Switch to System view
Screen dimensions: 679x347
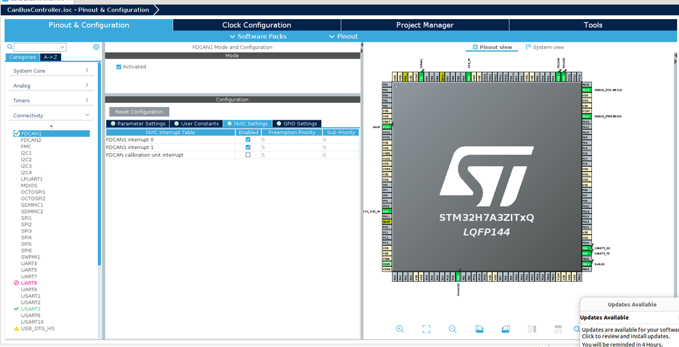coord(545,47)
